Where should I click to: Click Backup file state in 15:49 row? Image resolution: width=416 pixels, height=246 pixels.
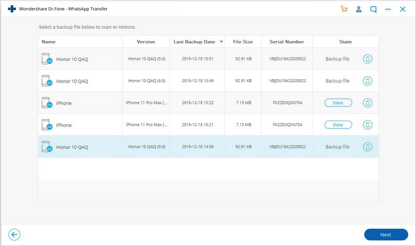[337, 81]
